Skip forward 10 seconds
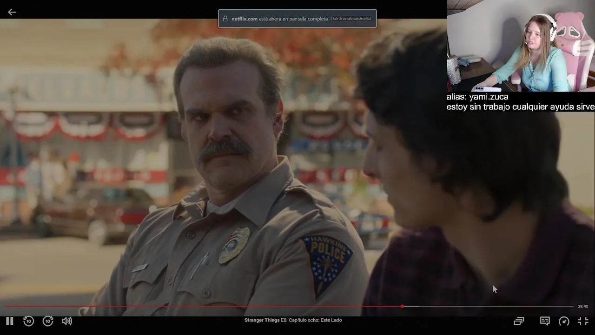The image size is (595, 335). coord(48,321)
